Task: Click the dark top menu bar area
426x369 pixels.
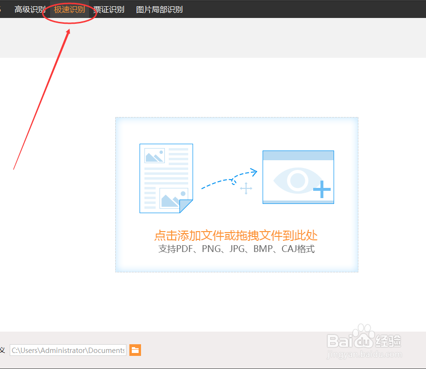Action: (x=292, y=9)
